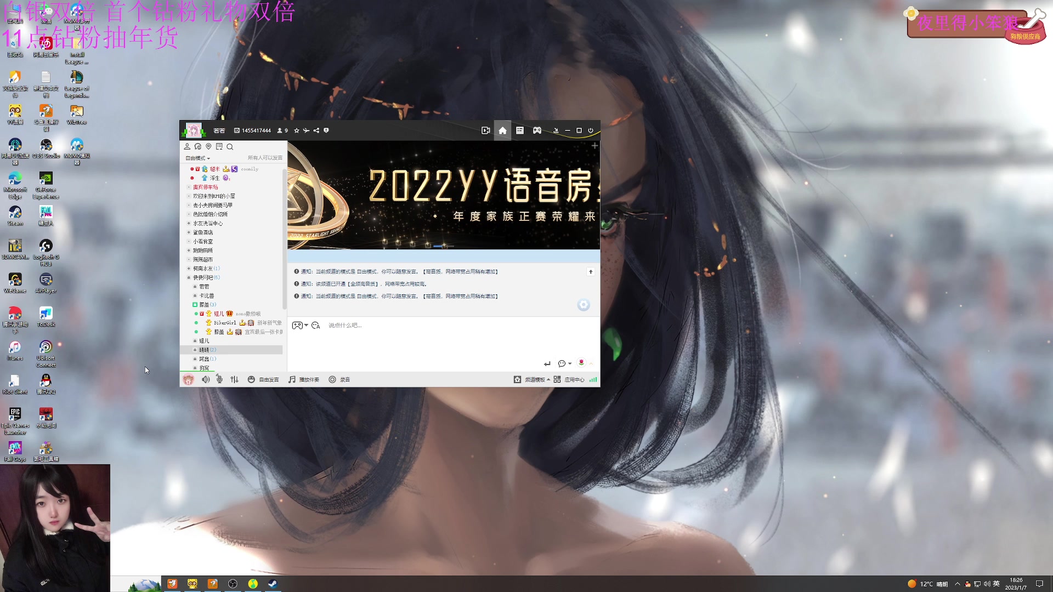Open the channel avatar in YY title bar
Viewport: 1053px width, 592px height.
[x=193, y=130]
